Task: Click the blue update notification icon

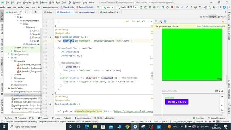Action: [224, 7]
